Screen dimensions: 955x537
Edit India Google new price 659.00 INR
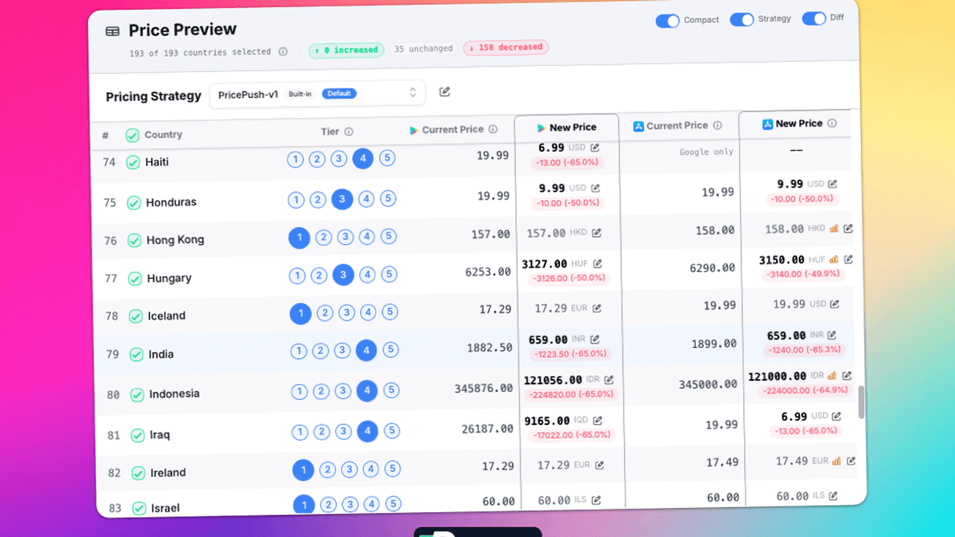pyautogui.click(x=595, y=340)
